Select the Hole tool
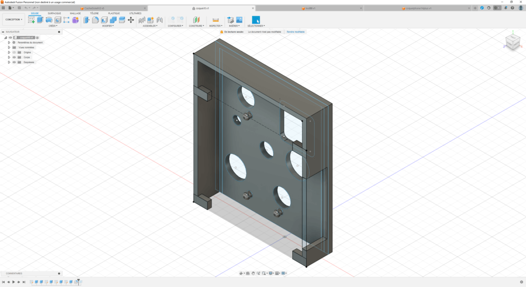The width and height of the screenshot is (526, 287). click(x=58, y=20)
